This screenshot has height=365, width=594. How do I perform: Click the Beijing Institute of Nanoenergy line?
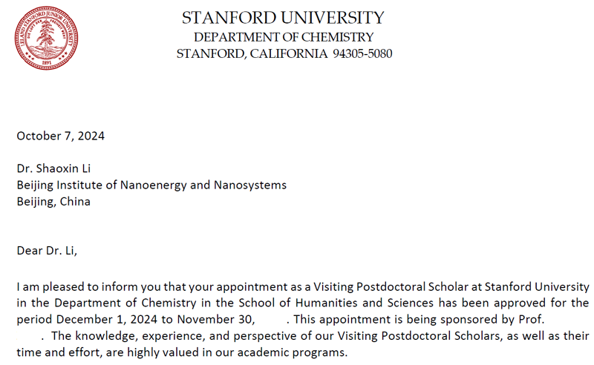point(151,185)
